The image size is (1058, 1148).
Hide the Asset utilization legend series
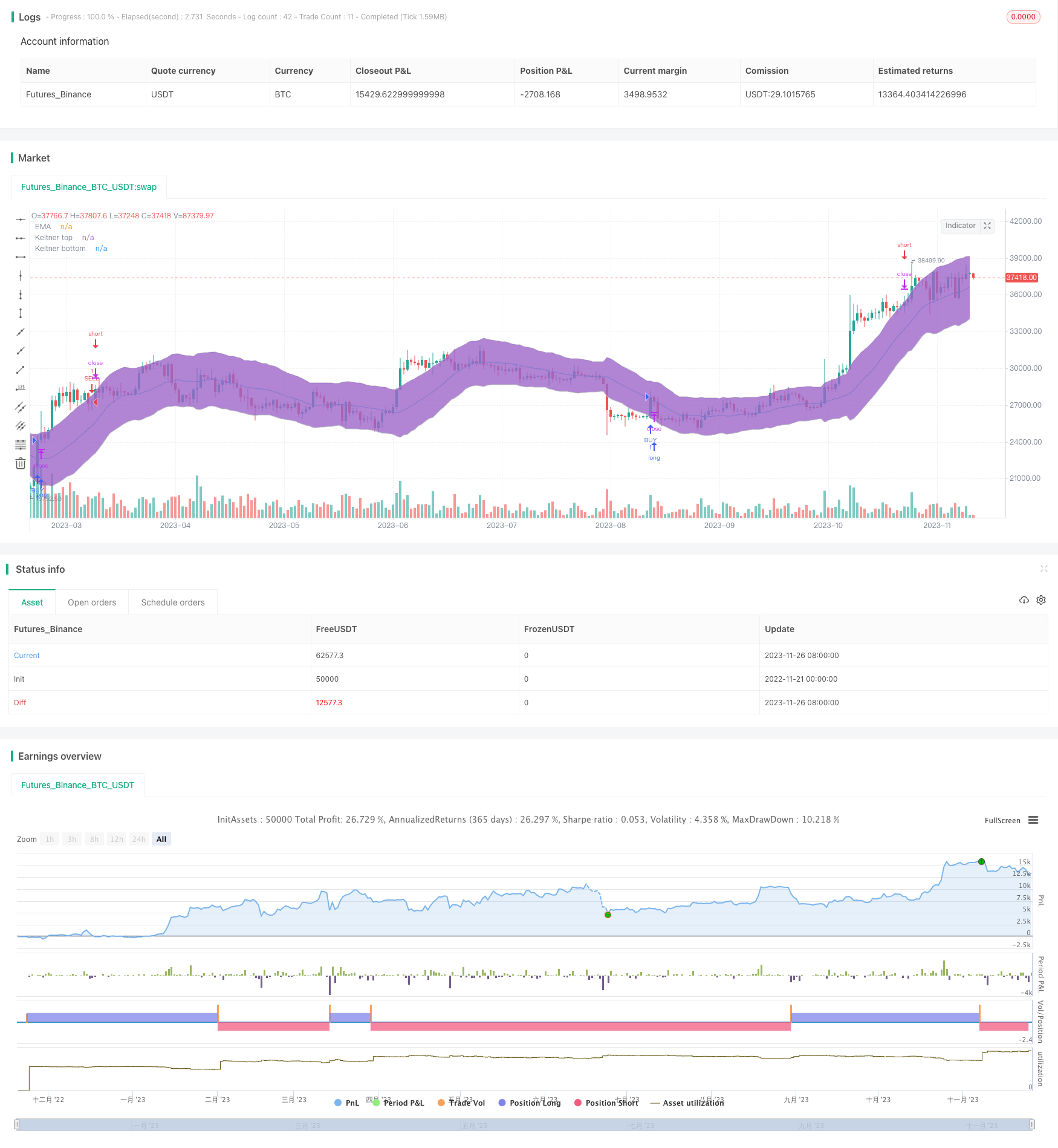click(x=687, y=1103)
